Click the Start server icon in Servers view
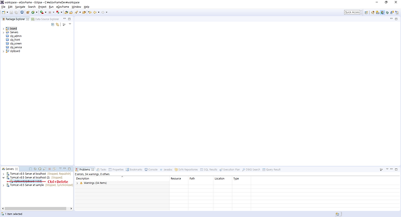The height and width of the screenshot is (217, 401). (40, 169)
